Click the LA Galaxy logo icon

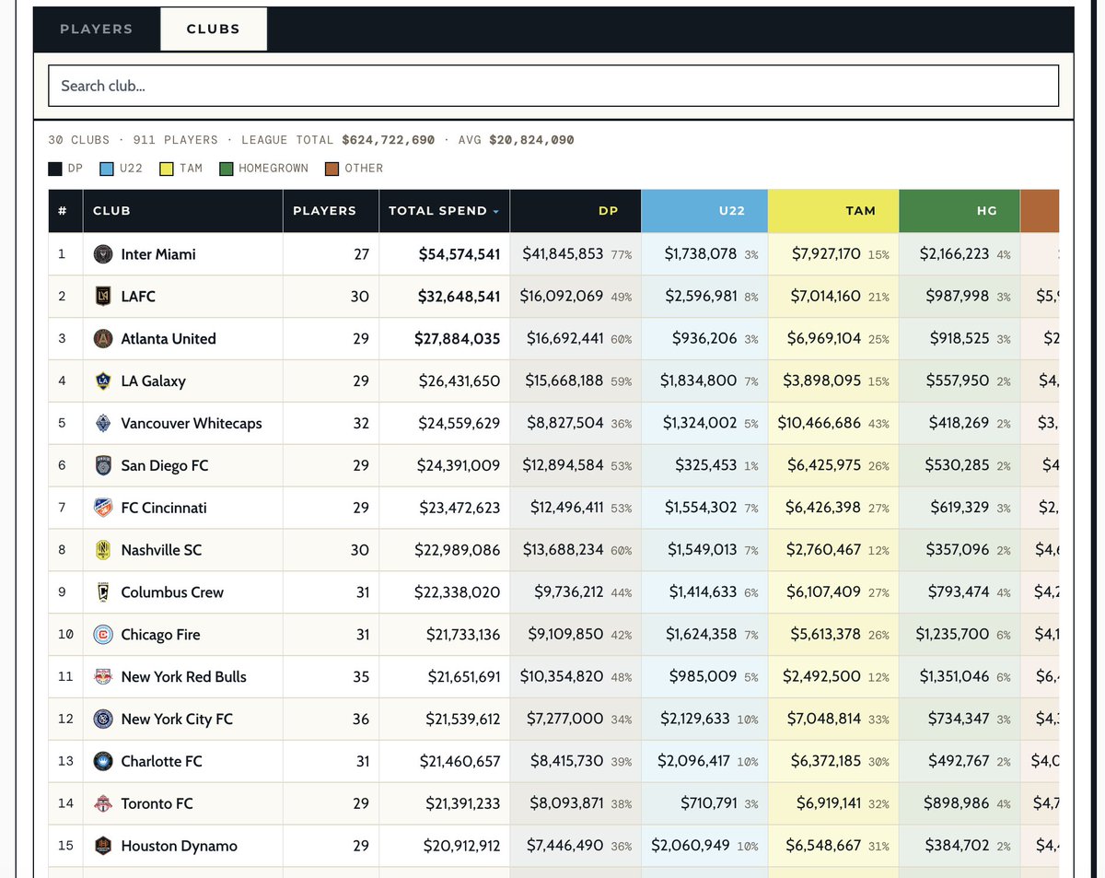[x=103, y=380]
